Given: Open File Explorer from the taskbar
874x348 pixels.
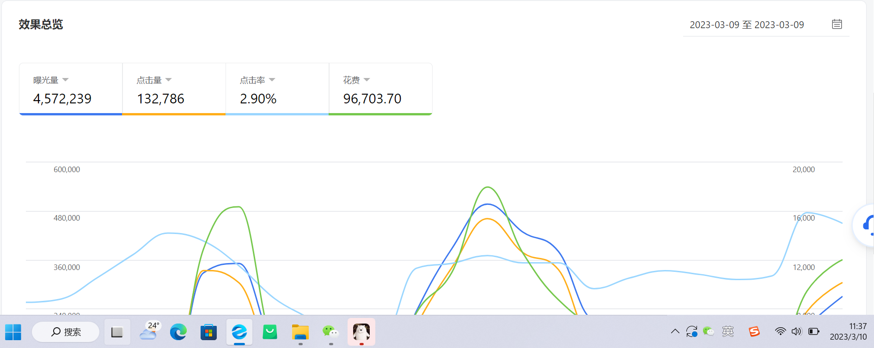Looking at the screenshot, I should (300, 332).
